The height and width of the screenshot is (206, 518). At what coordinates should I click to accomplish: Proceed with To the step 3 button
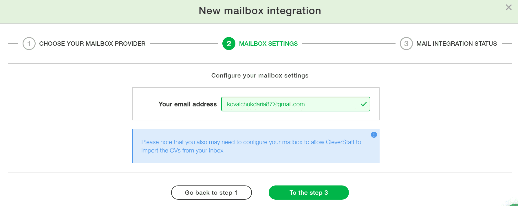tap(309, 193)
